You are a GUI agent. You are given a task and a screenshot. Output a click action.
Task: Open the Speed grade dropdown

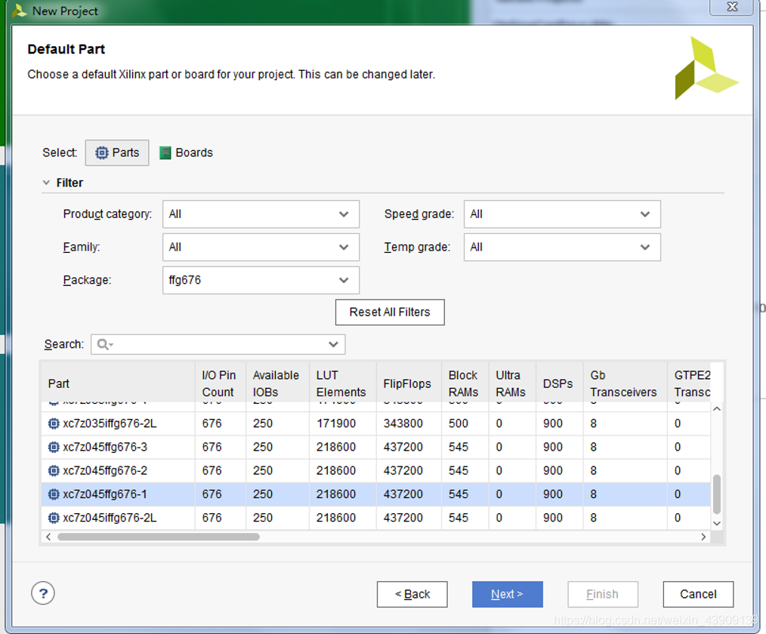click(562, 214)
